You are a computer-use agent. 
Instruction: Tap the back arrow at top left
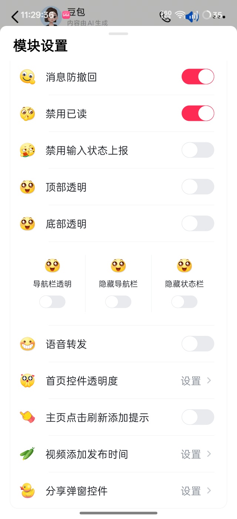(x=15, y=17)
